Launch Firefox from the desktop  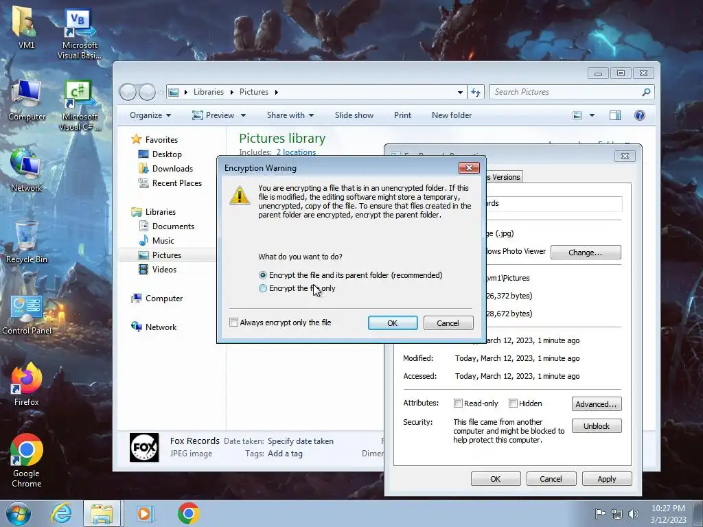point(26,384)
